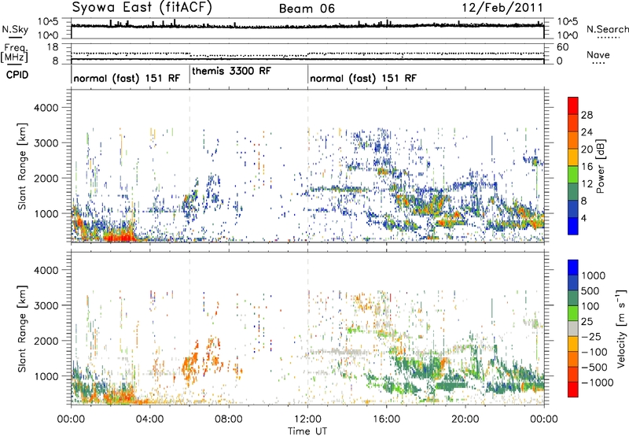The image size is (629, 436).
Task: Select the 'Beam 06' header label
Action: 307,9
